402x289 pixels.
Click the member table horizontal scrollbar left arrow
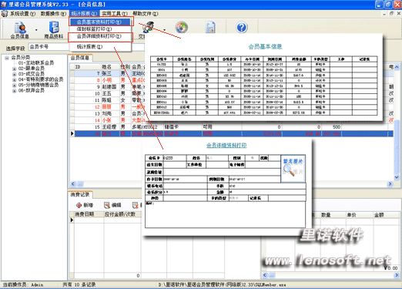tap(73, 183)
